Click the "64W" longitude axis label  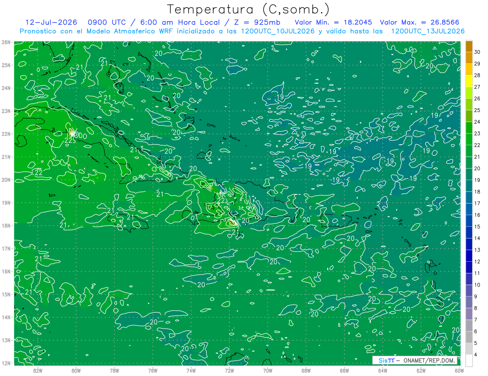[382, 370]
